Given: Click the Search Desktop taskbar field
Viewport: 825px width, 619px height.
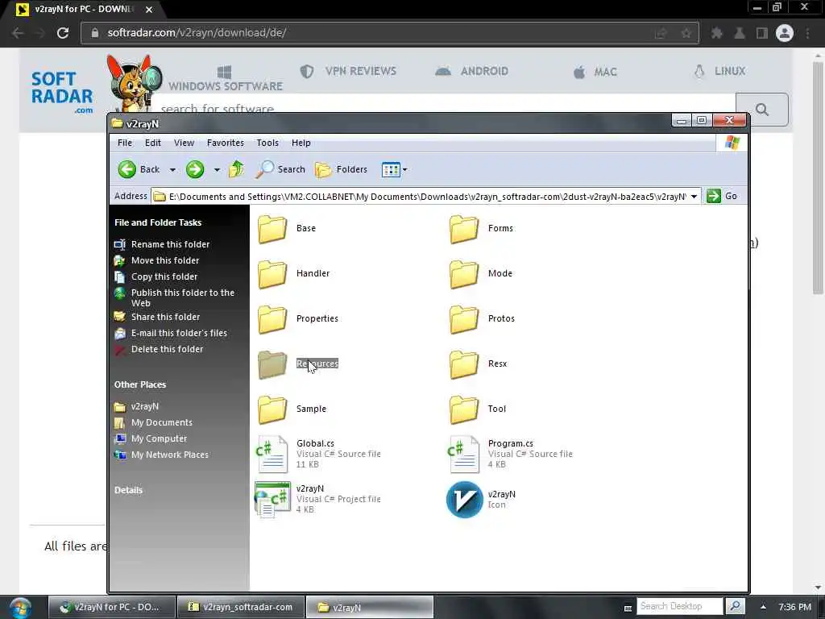Looking at the screenshot, I should coord(679,606).
